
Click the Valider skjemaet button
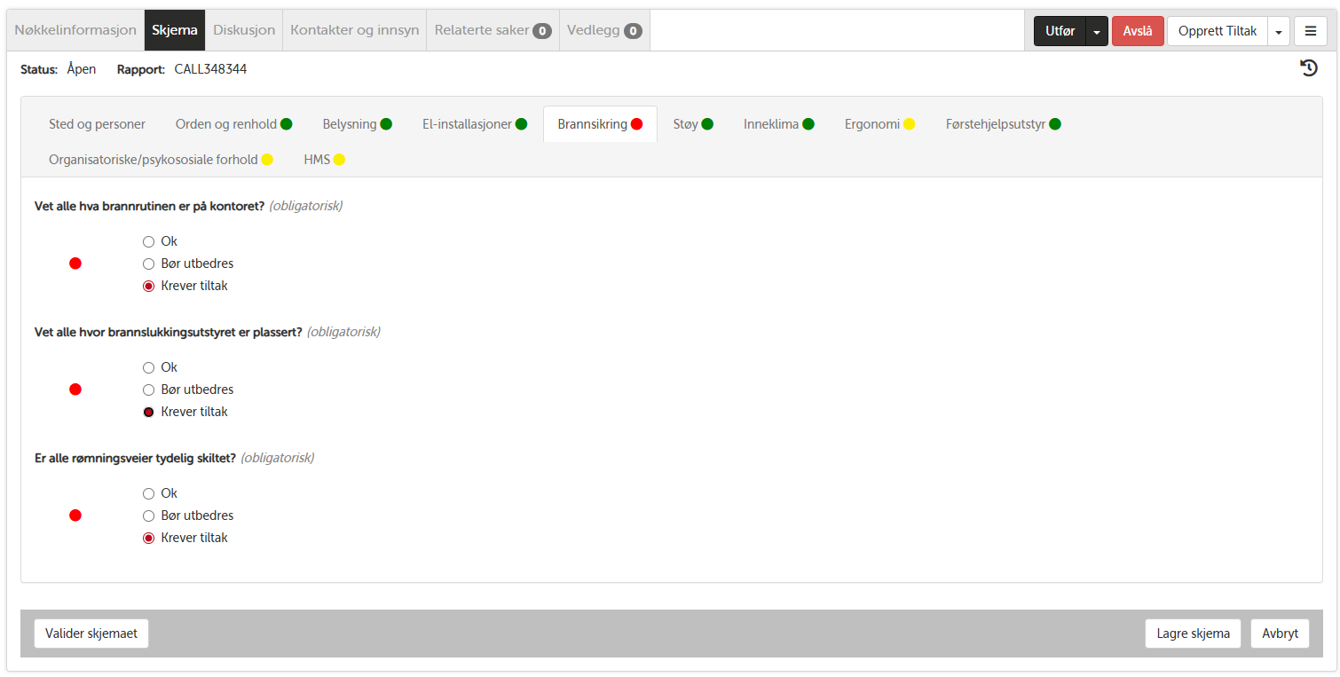(x=91, y=634)
